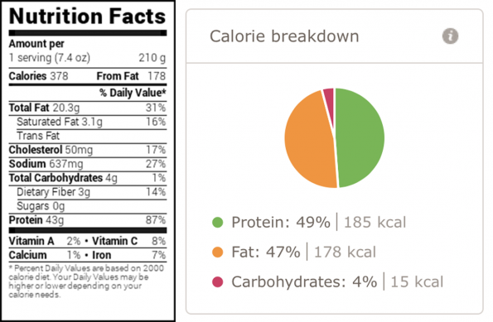Image resolution: width=493 pixels, height=322 pixels.
Task: Click the Cholesterol 50mg row
Action: pos(87,150)
